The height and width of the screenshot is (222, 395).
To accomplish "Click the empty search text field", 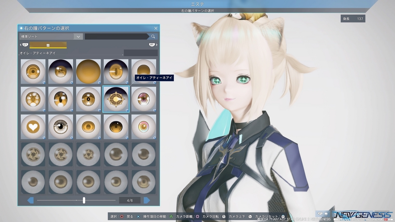I will [117, 37].
